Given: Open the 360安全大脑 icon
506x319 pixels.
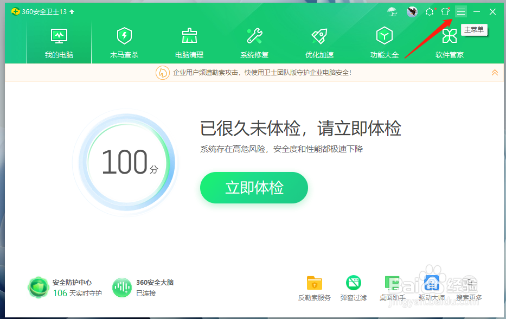Looking at the screenshot, I should tap(121, 288).
